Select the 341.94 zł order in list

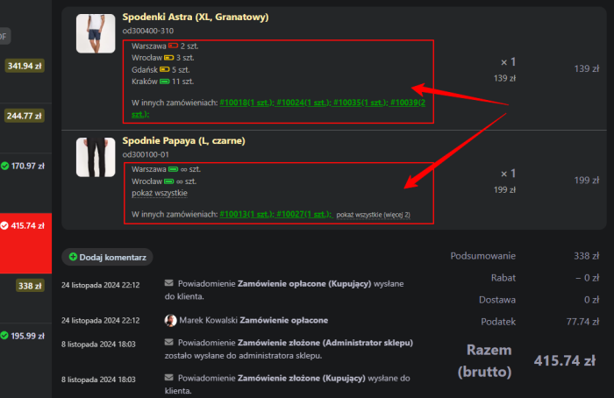click(25, 66)
